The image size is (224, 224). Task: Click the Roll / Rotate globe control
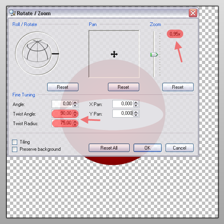pos(37,54)
